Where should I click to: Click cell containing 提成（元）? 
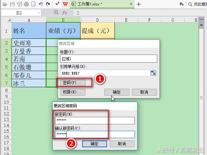click(98, 31)
